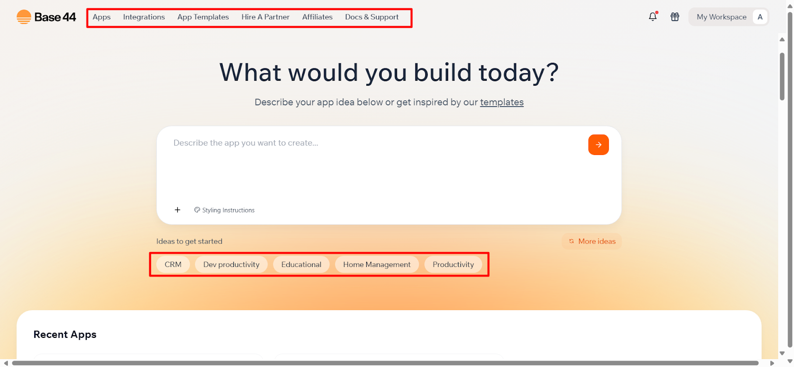Open App Templates in navigation bar
794x367 pixels.
[203, 17]
